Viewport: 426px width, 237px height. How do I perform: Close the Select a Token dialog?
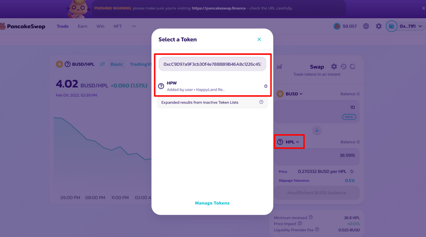[259, 39]
